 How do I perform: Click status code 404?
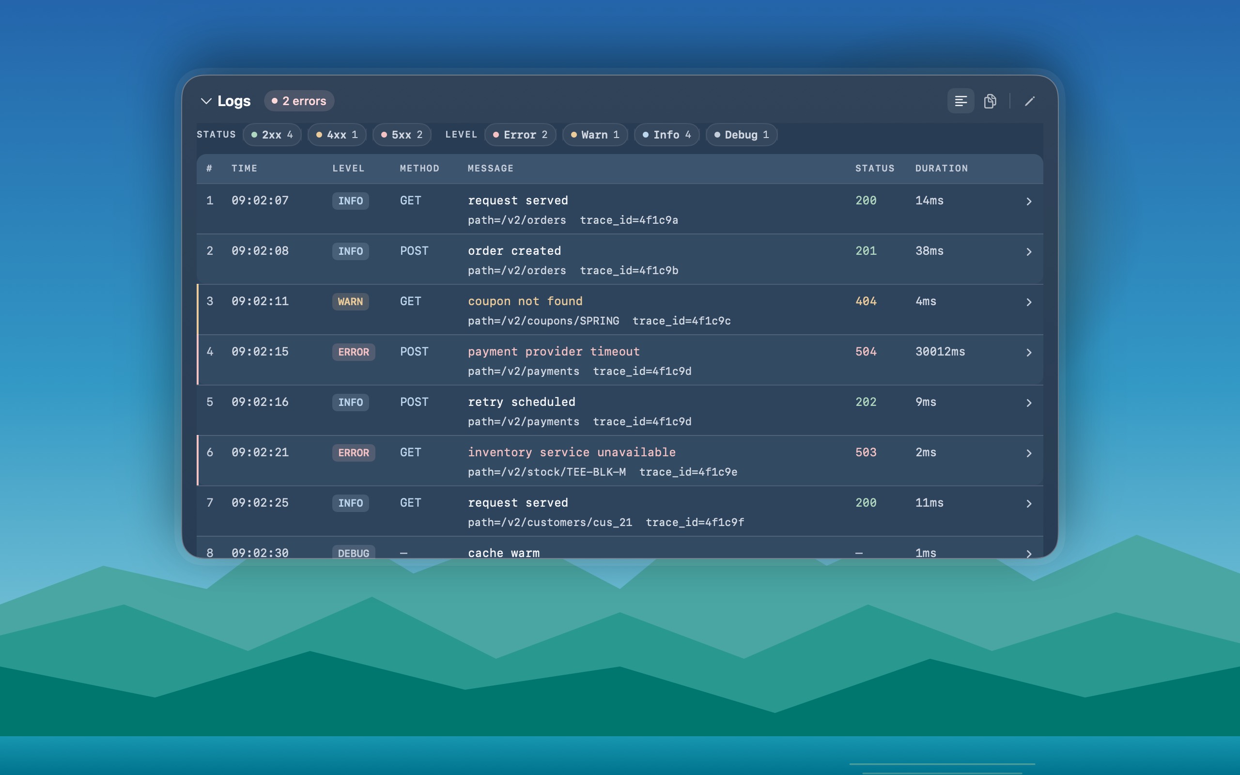tap(866, 301)
